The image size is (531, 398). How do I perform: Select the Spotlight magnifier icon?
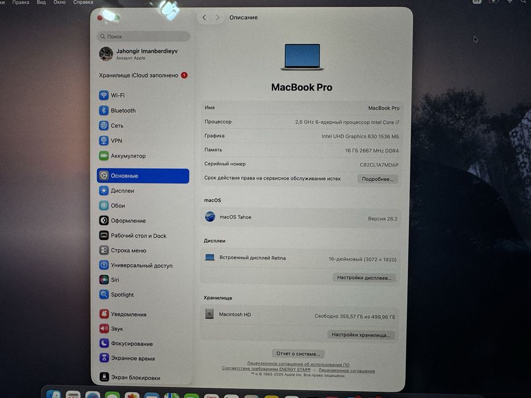point(104,295)
